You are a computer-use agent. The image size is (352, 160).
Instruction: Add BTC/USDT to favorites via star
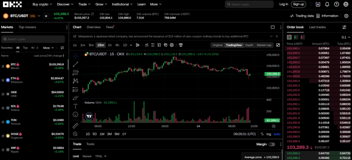tap(46, 16)
